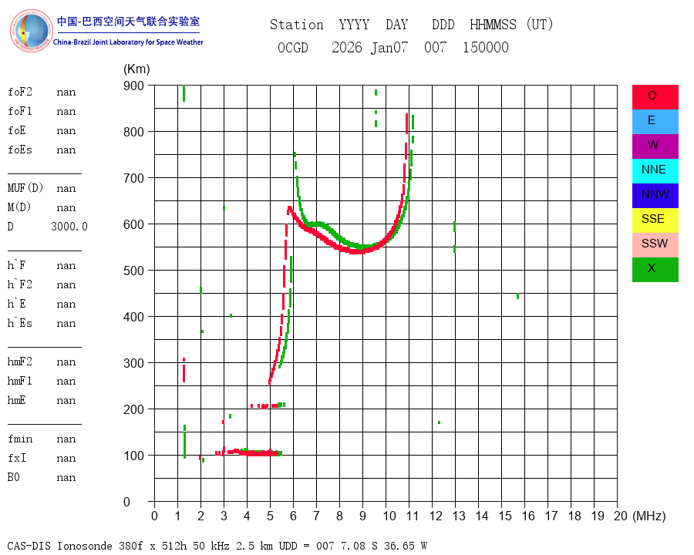The width and height of the screenshot is (694, 555).
Task: Click the h`Es parameter label
Action: tap(20, 323)
